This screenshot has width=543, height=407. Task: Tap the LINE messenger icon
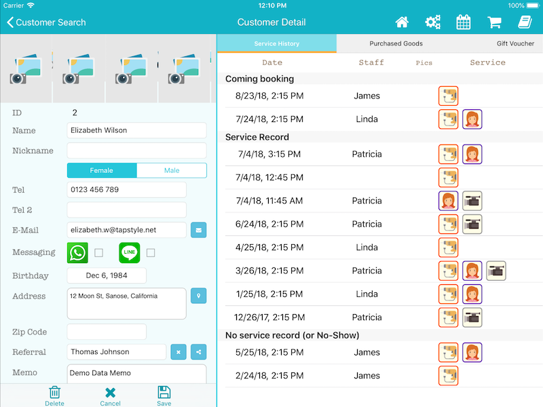(130, 252)
